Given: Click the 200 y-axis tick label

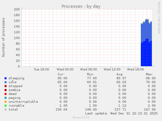Looking at the screenshot, I should pyautogui.click(x=17, y=9).
